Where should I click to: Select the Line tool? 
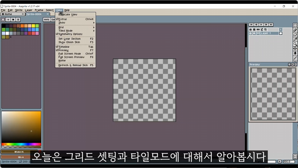click(295, 58)
